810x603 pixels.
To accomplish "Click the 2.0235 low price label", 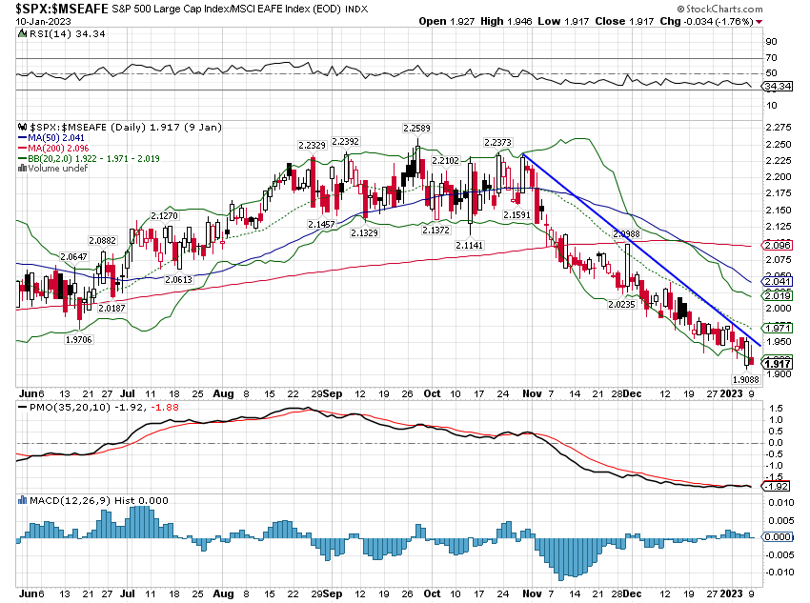I will (621, 305).
